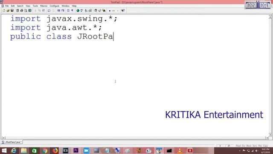Place cursor on 'import java.awt.*;' line
This screenshot has width=273, height=154.
tap(56, 27)
